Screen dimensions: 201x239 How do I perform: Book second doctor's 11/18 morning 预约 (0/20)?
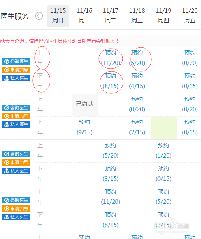[x=137, y=104]
